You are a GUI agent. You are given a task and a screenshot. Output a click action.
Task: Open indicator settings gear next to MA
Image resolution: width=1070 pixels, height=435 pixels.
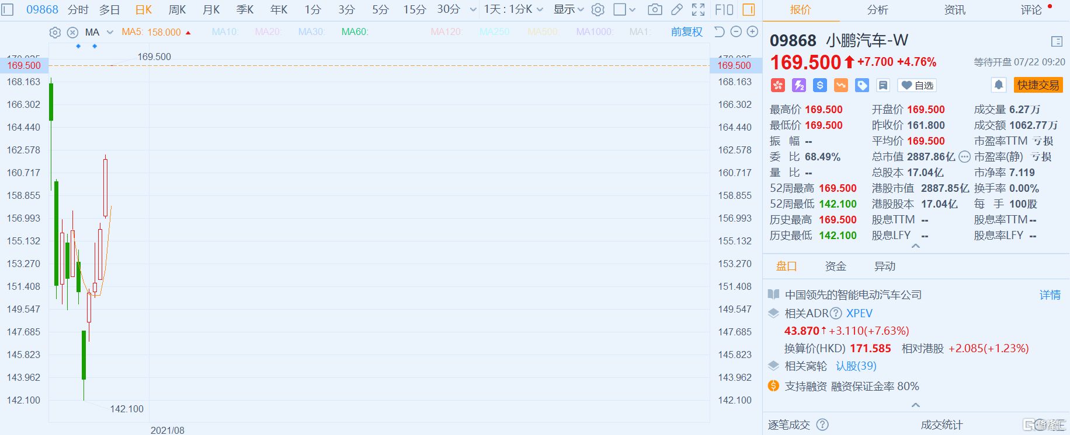click(x=55, y=33)
